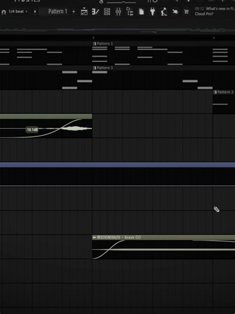Open the shopping cart content library icon
235x314 pixels.
point(186,11)
